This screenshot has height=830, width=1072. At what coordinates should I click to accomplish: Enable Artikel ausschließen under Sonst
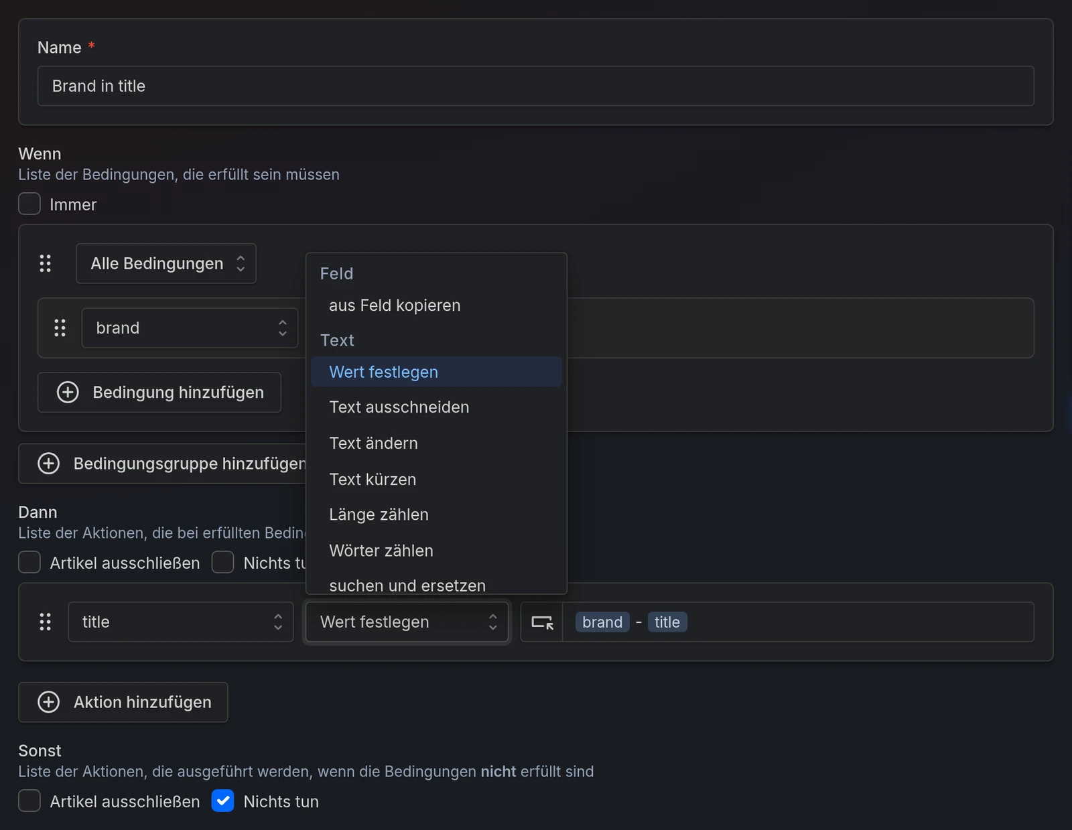[x=29, y=801]
